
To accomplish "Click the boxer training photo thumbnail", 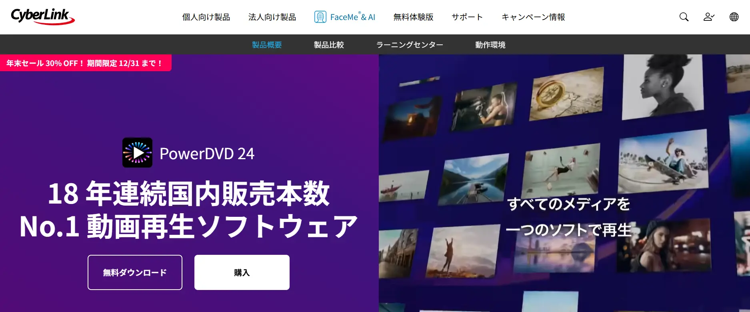I will coord(484,106).
